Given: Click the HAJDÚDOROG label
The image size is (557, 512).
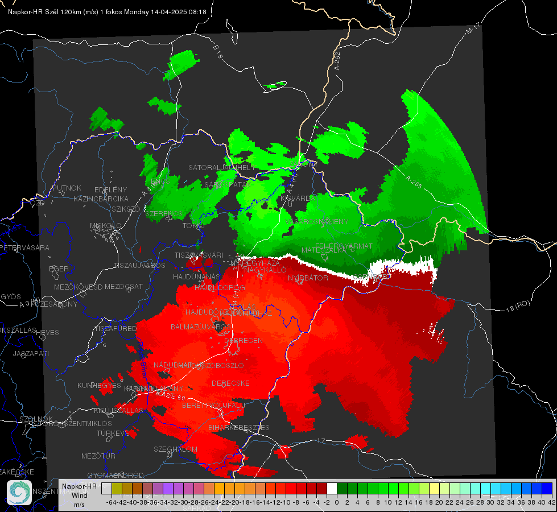Looking at the screenshot, I should [x=220, y=287].
